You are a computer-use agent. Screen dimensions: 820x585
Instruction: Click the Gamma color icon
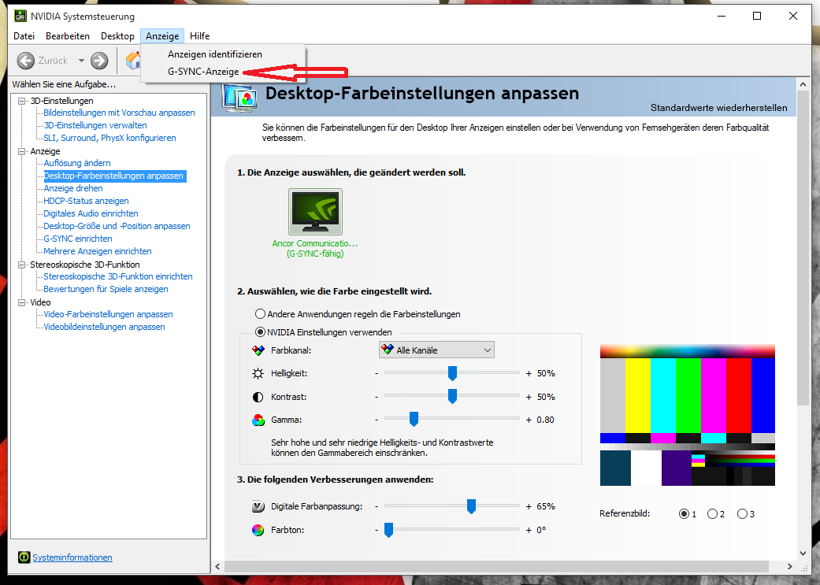(x=258, y=420)
